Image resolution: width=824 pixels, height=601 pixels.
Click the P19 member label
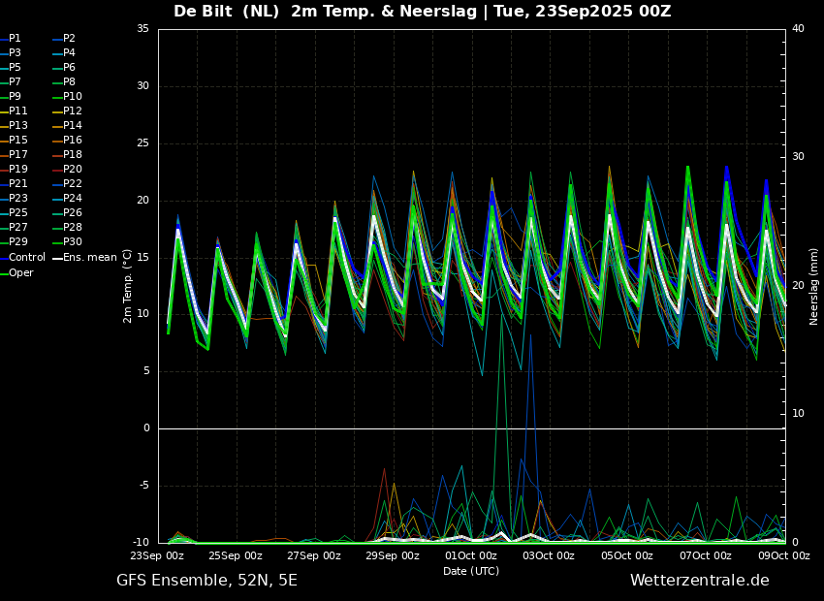[17, 170]
